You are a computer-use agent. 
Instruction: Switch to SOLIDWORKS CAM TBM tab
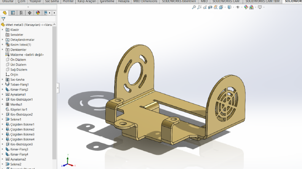(262, 2)
